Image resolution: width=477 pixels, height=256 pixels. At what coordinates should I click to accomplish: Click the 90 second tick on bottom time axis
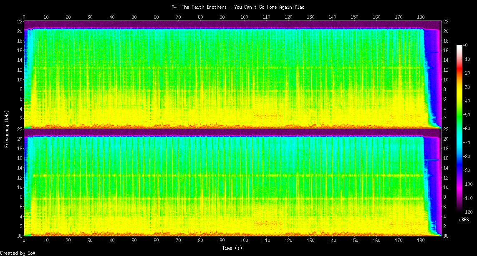tap(222, 241)
